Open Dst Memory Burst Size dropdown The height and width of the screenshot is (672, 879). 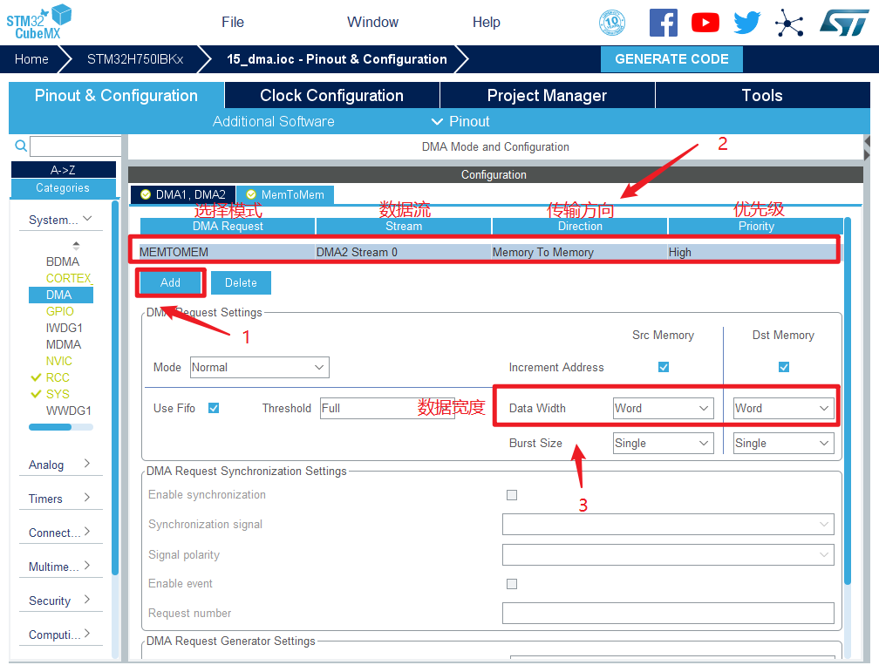coord(783,443)
